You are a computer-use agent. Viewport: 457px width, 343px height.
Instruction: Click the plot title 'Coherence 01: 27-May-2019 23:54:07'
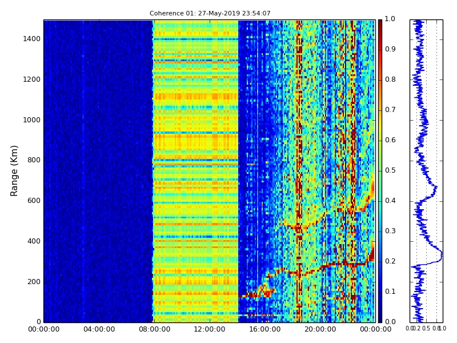(x=210, y=13)
